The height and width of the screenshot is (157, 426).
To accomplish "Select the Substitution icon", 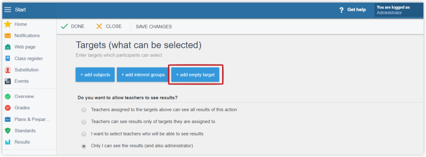I will pyautogui.click(x=8, y=70).
